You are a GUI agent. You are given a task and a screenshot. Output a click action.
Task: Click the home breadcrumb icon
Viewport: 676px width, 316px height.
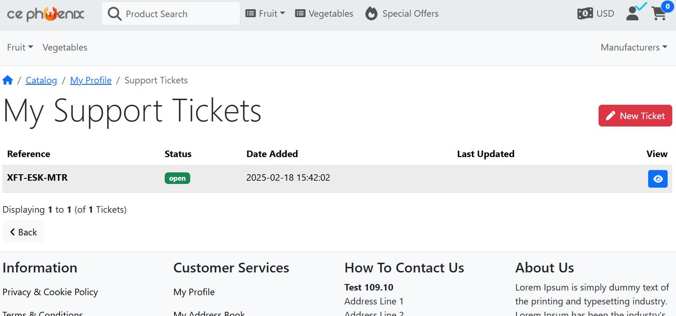(7, 80)
